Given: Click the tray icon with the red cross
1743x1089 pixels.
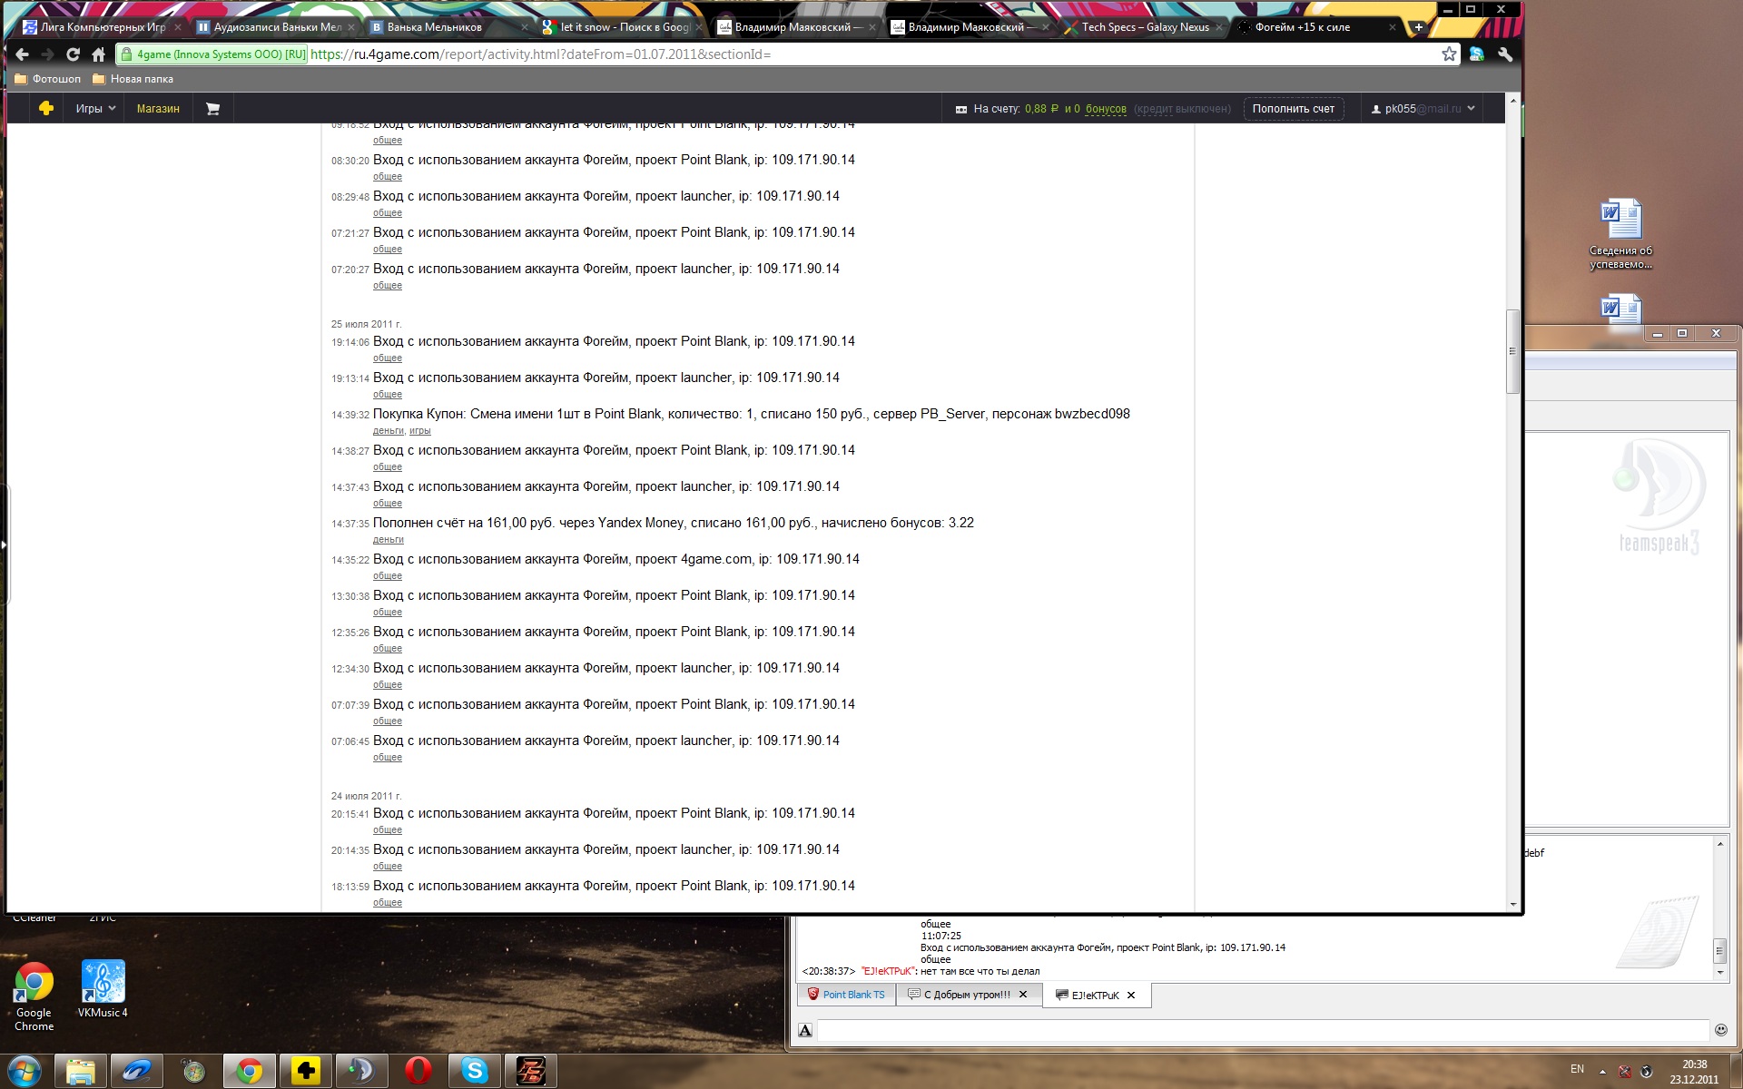Looking at the screenshot, I should (1625, 1071).
